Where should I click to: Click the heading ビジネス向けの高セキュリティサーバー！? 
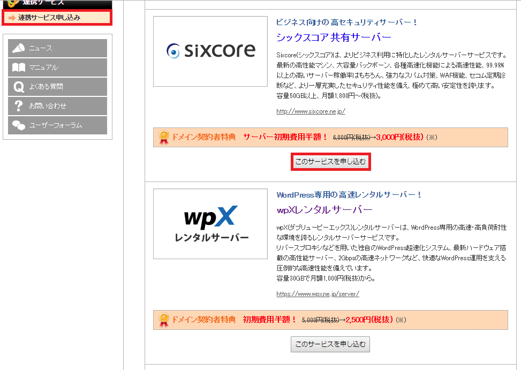coord(346,22)
